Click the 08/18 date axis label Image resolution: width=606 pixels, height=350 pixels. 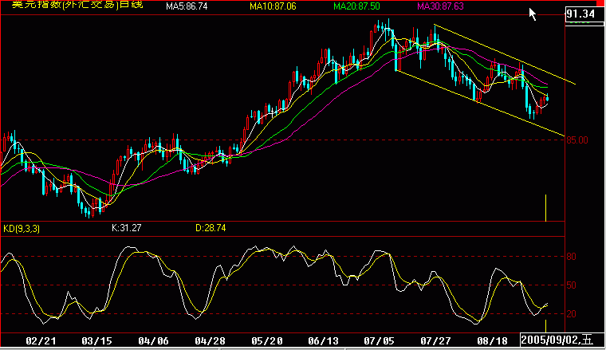tap(492, 341)
